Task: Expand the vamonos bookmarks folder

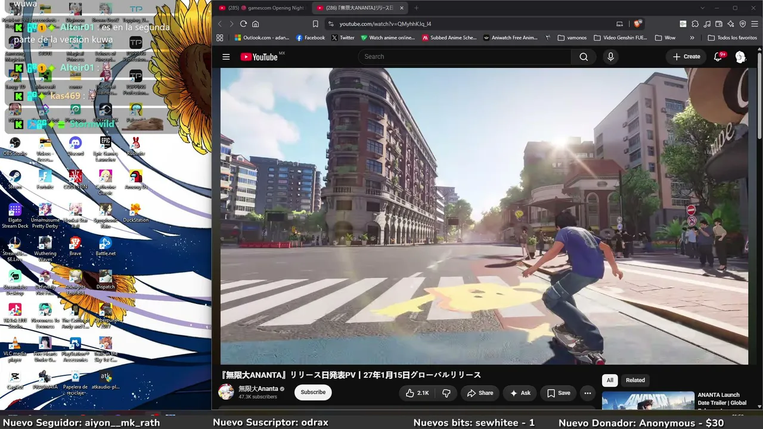Action: coord(572,38)
